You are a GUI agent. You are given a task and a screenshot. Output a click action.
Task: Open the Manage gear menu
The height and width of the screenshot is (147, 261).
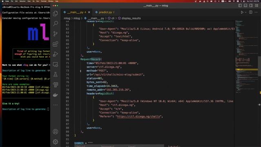(x=55, y=142)
